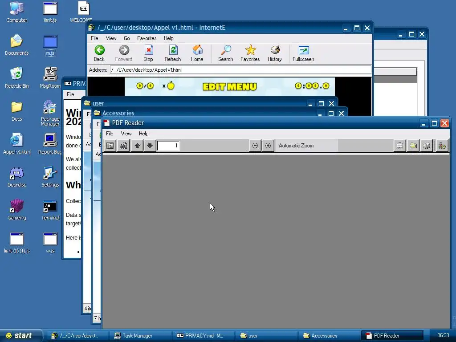Go to previous page in PDF Reader
Viewport: 456px width, 342px height.
pos(137,146)
